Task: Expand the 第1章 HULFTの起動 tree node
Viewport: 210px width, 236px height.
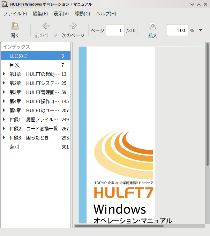Action: point(4,74)
